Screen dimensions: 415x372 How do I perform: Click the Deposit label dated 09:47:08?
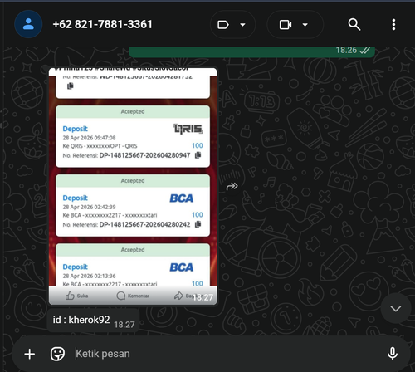75,129
